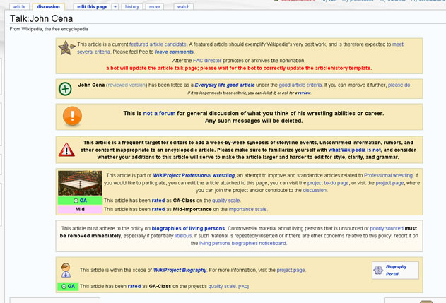Click the FAQ link after quality scale
Viewport: 446px width, 303px height.
243,287
